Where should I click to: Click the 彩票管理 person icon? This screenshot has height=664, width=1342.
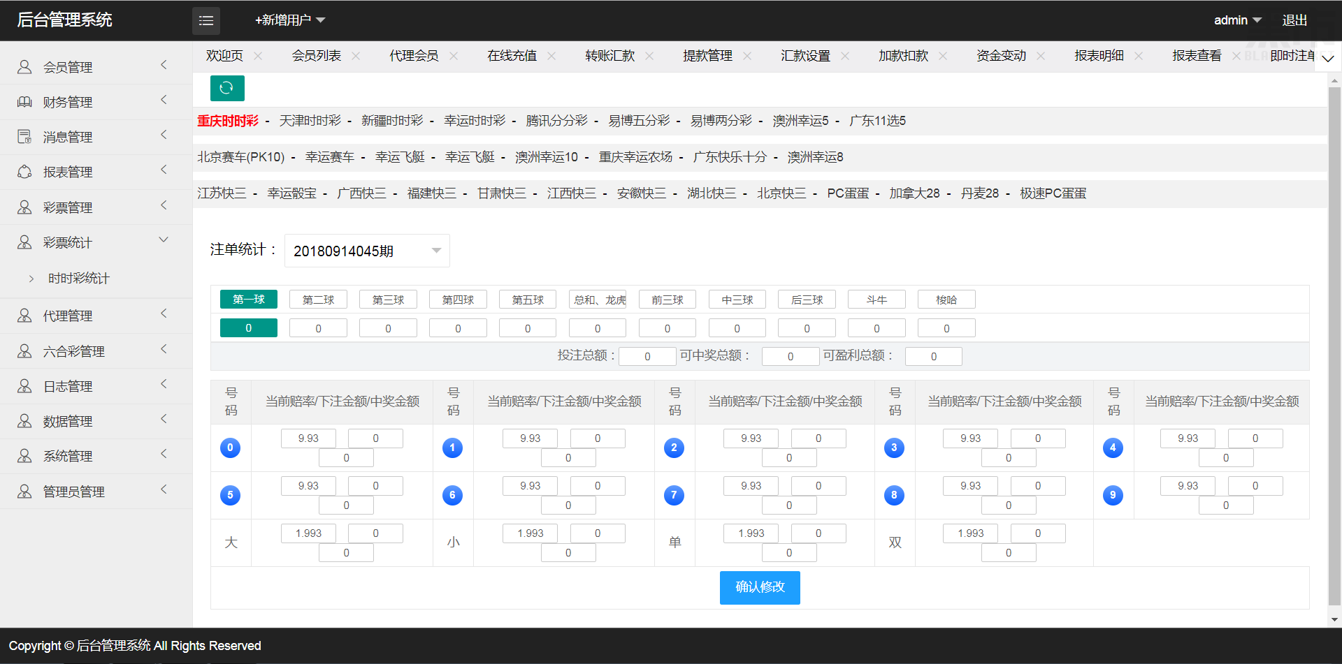click(x=24, y=207)
